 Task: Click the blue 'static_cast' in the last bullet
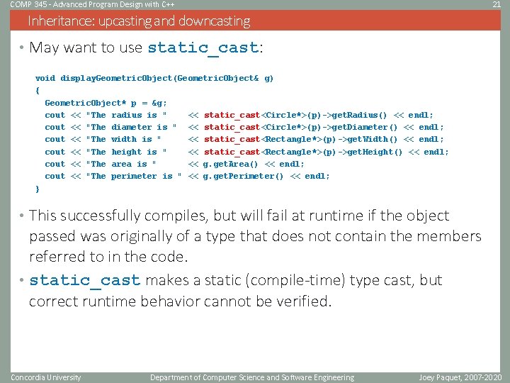pos(85,280)
